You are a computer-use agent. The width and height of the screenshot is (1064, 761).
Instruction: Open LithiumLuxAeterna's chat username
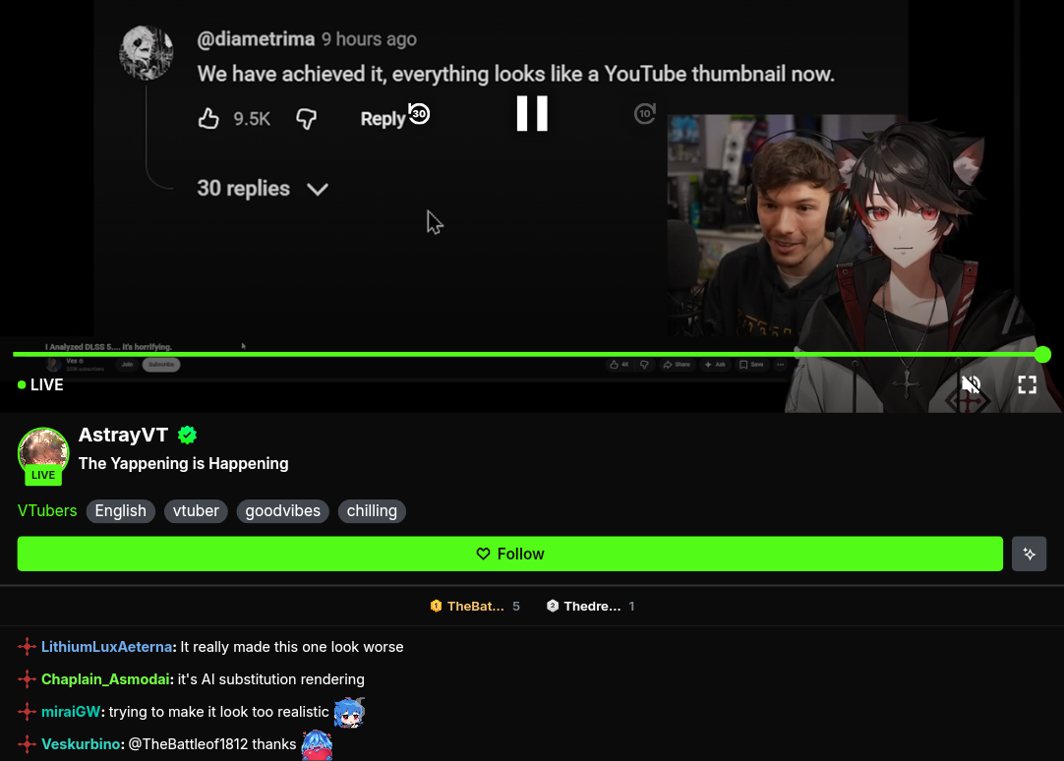[106, 647]
